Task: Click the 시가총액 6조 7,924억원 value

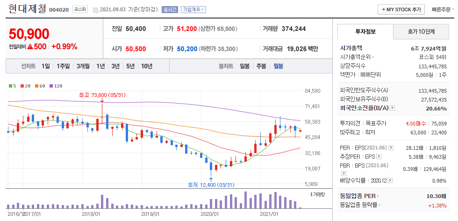Action: click(429, 48)
